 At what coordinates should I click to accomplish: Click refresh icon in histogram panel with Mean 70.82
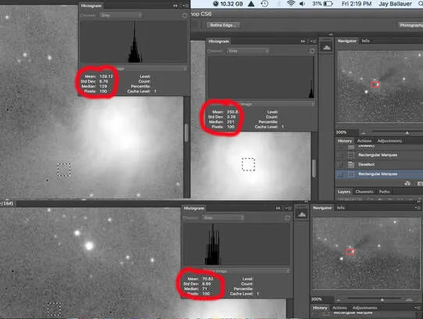click(287, 217)
